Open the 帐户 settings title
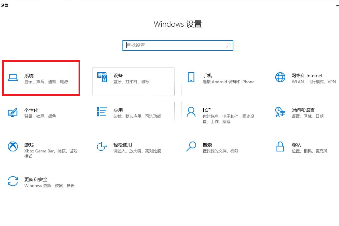This screenshot has height=226, width=339. click(207, 110)
